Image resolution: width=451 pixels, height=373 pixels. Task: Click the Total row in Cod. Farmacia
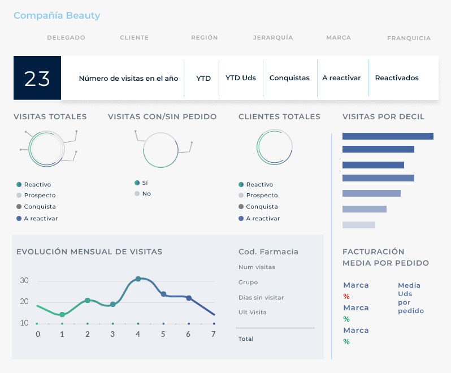[246, 339]
